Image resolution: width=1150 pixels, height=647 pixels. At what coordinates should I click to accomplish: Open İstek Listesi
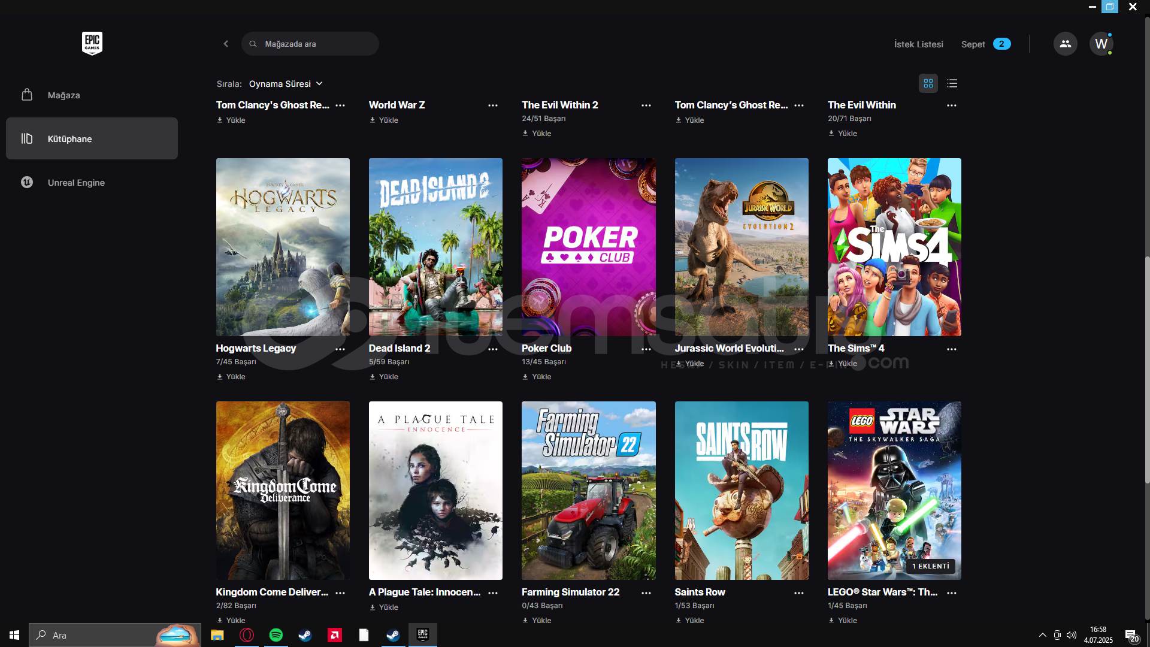tap(918, 44)
